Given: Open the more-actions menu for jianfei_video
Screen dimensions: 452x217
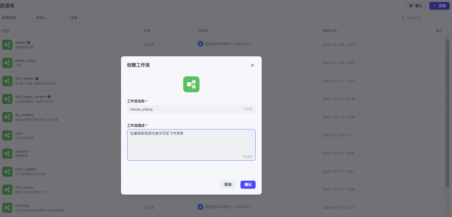Looking at the screenshot, I should 439,63.
